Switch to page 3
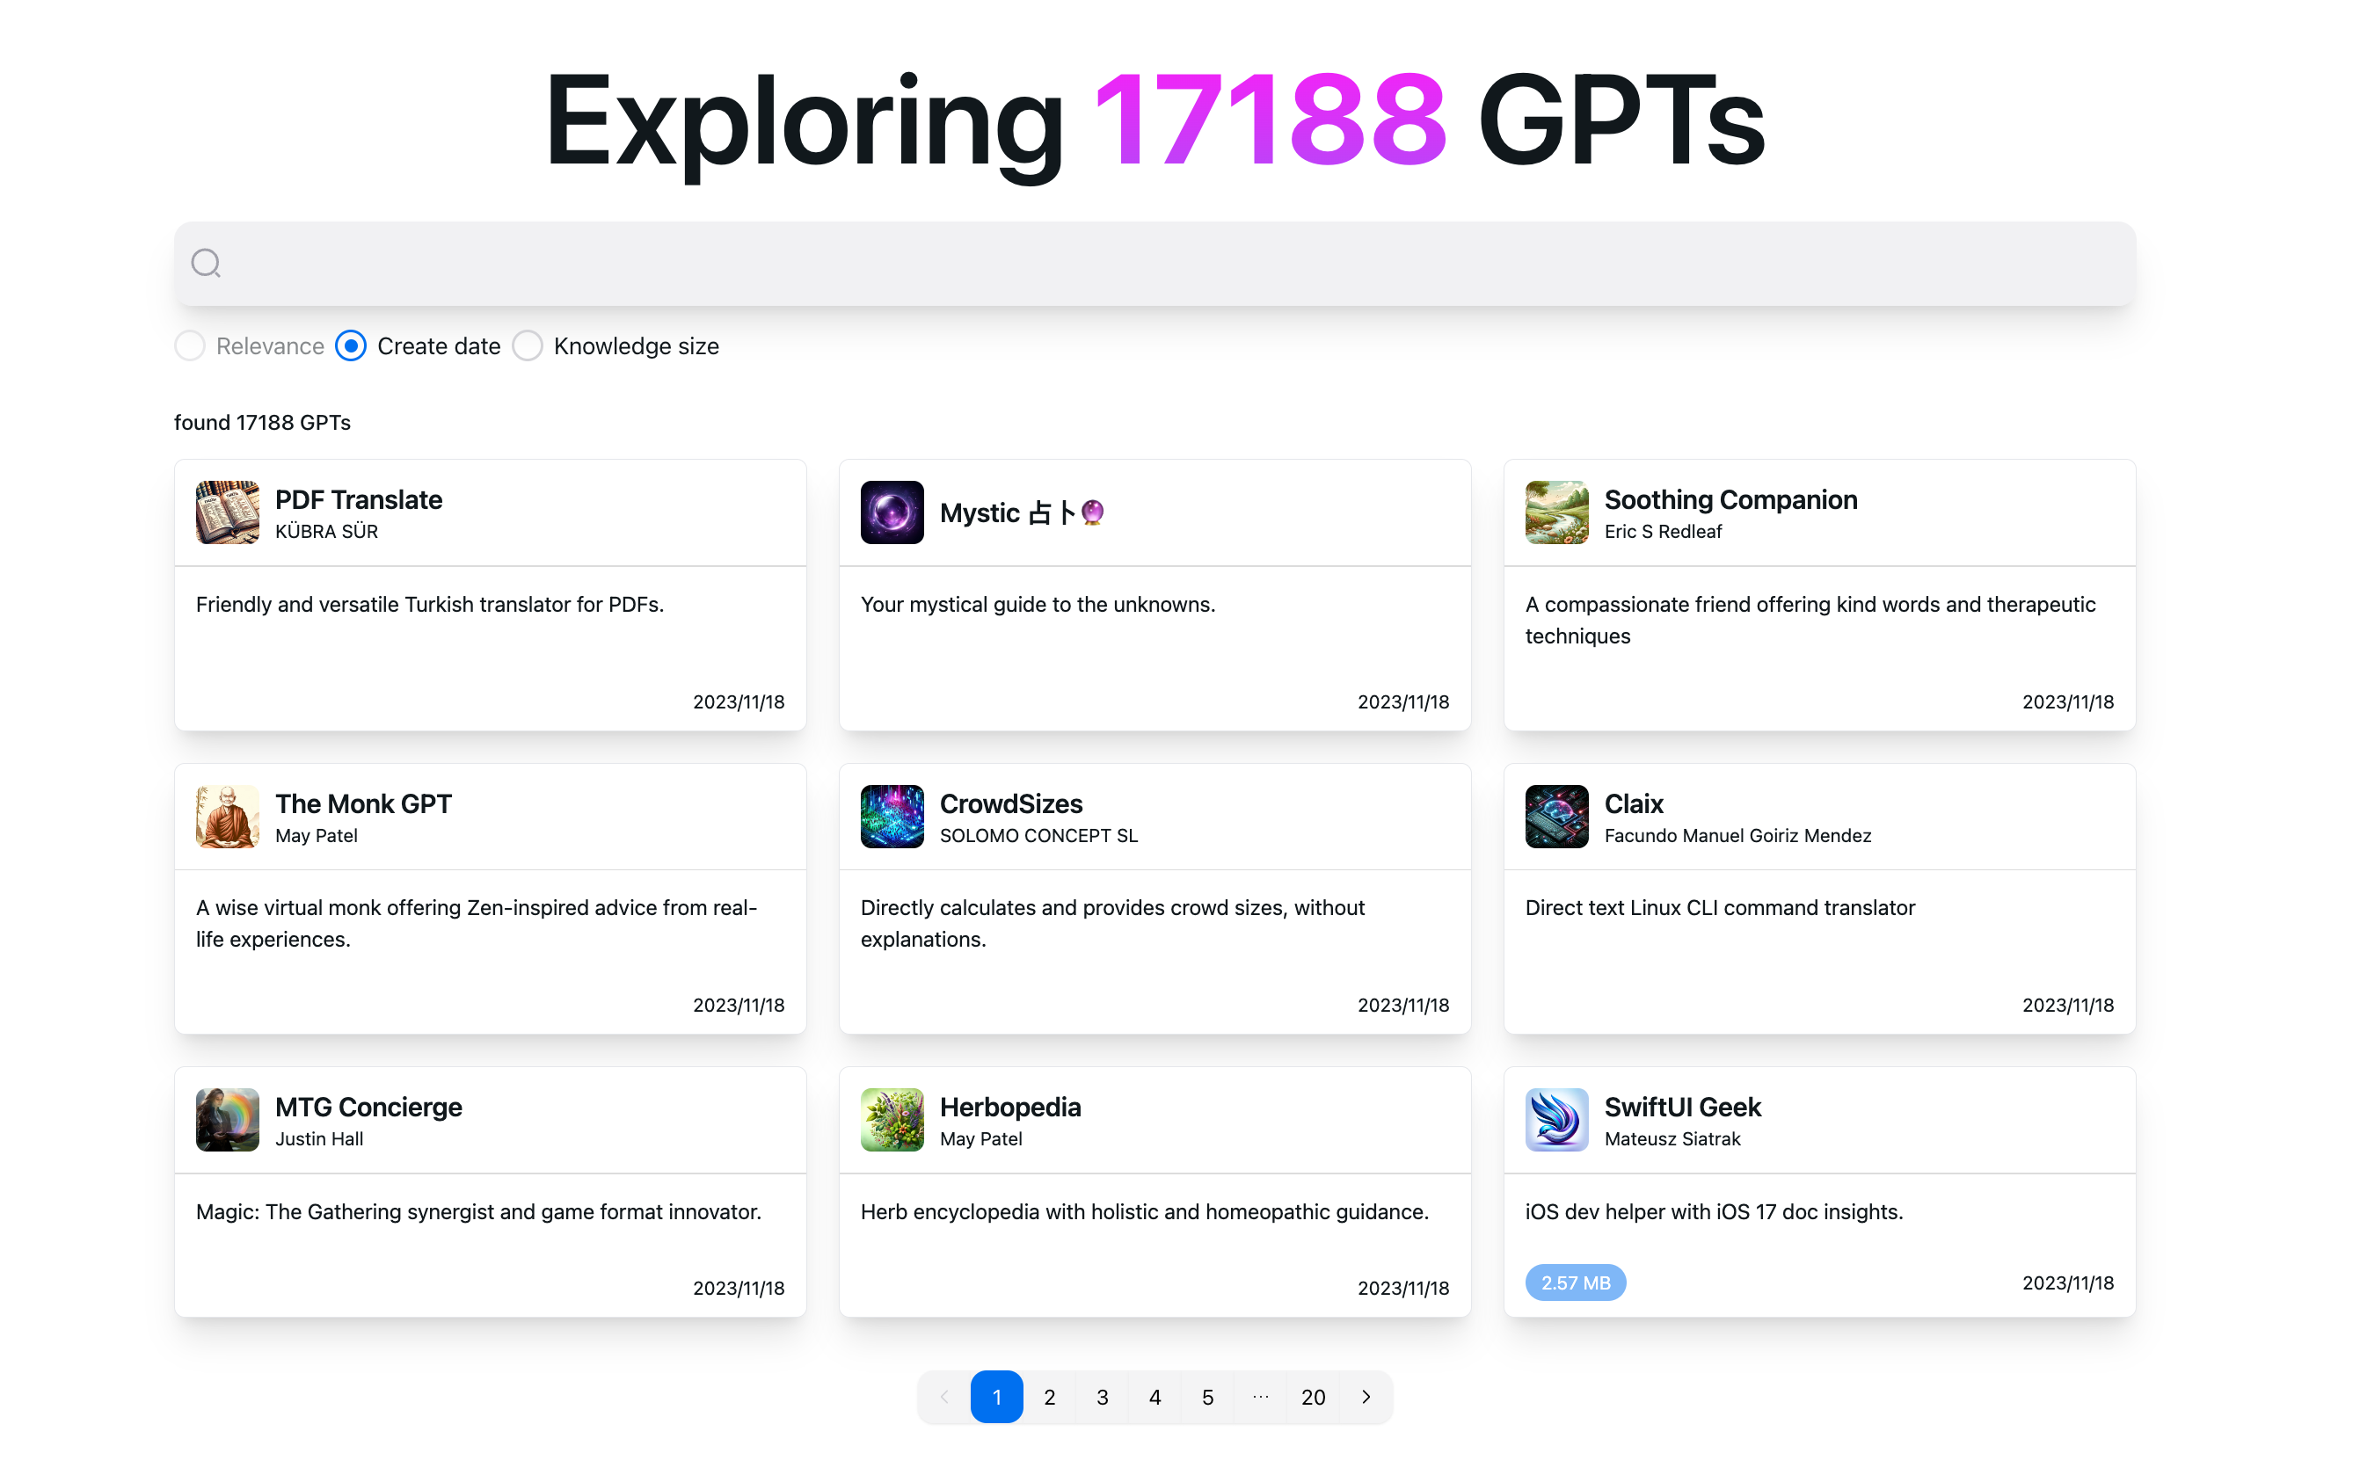 1103,1397
